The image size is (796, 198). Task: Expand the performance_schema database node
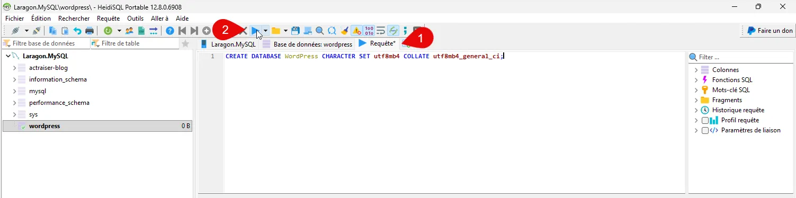15,103
